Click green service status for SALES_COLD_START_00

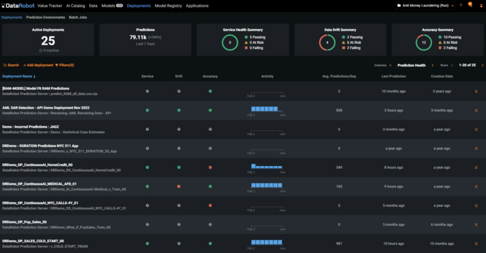click(x=147, y=244)
